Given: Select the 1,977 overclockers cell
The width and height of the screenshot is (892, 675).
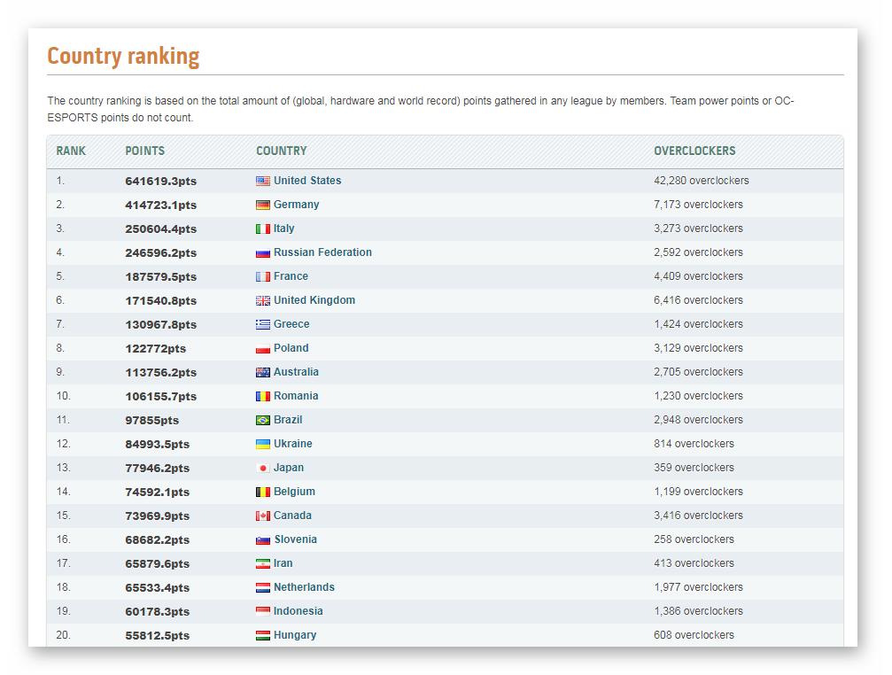Looking at the screenshot, I should pyautogui.click(x=698, y=586).
